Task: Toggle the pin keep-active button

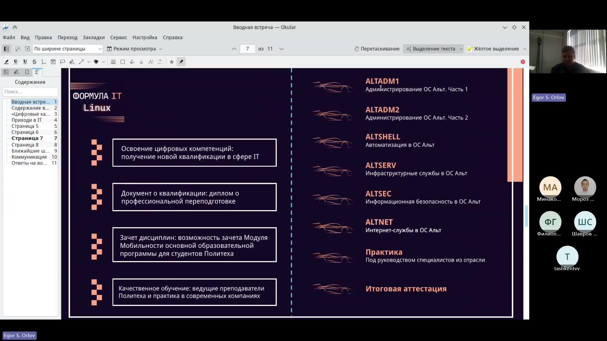Action: [181, 62]
